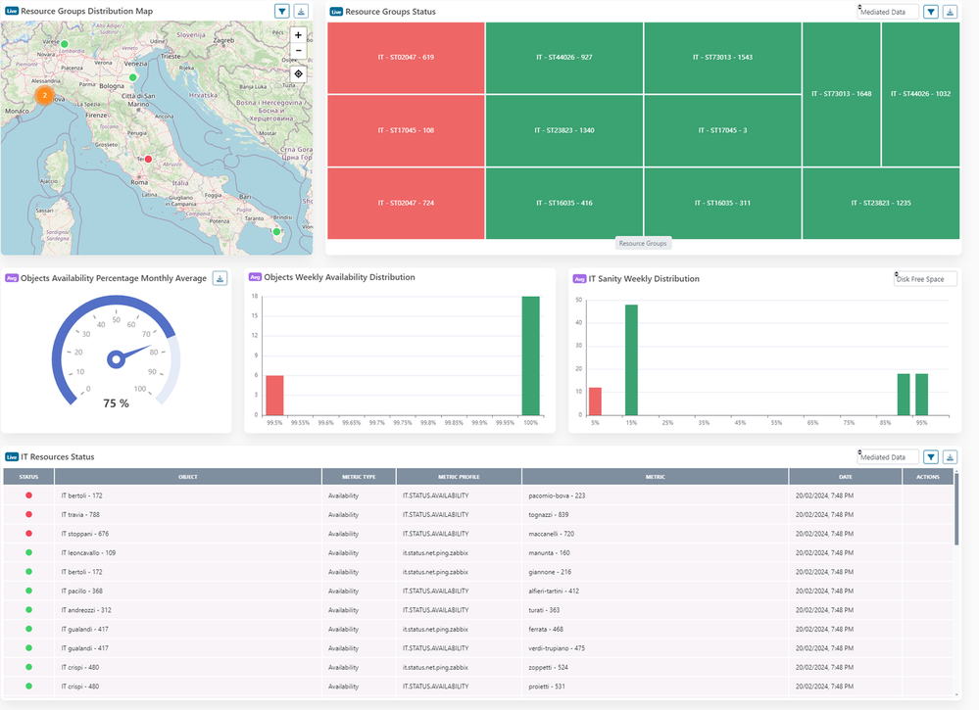The image size is (979, 710).
Task: Select the IT - ST02047 - 619 red tile
Action: point(406,58)
